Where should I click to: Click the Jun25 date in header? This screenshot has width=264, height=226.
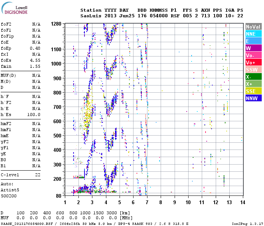click(127, 16)
